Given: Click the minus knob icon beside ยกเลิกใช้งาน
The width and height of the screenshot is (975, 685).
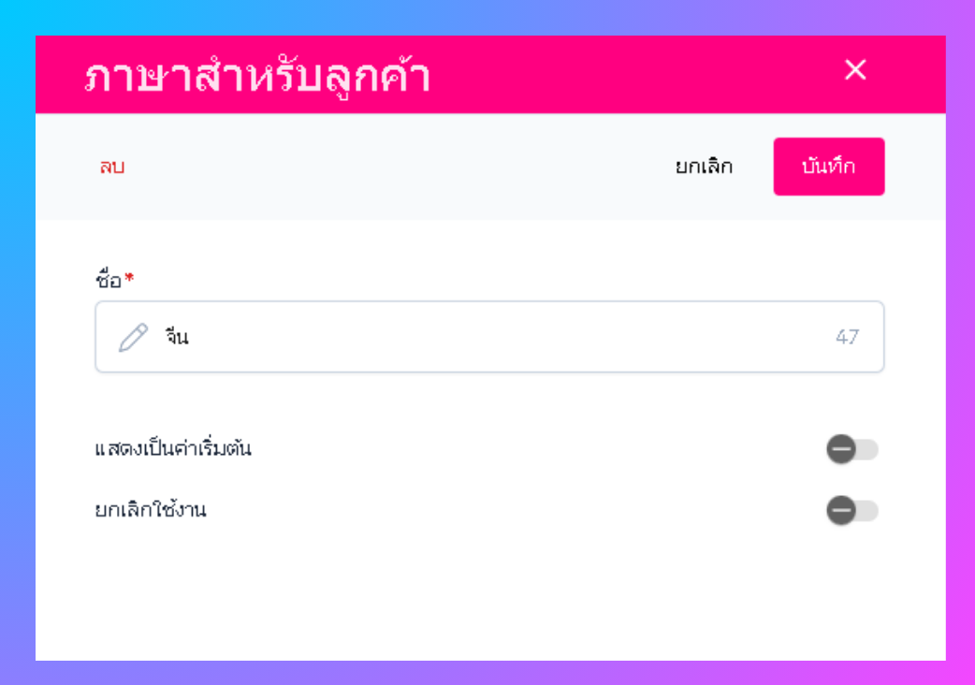Looking at the screenshot, I should coord(840,511).
